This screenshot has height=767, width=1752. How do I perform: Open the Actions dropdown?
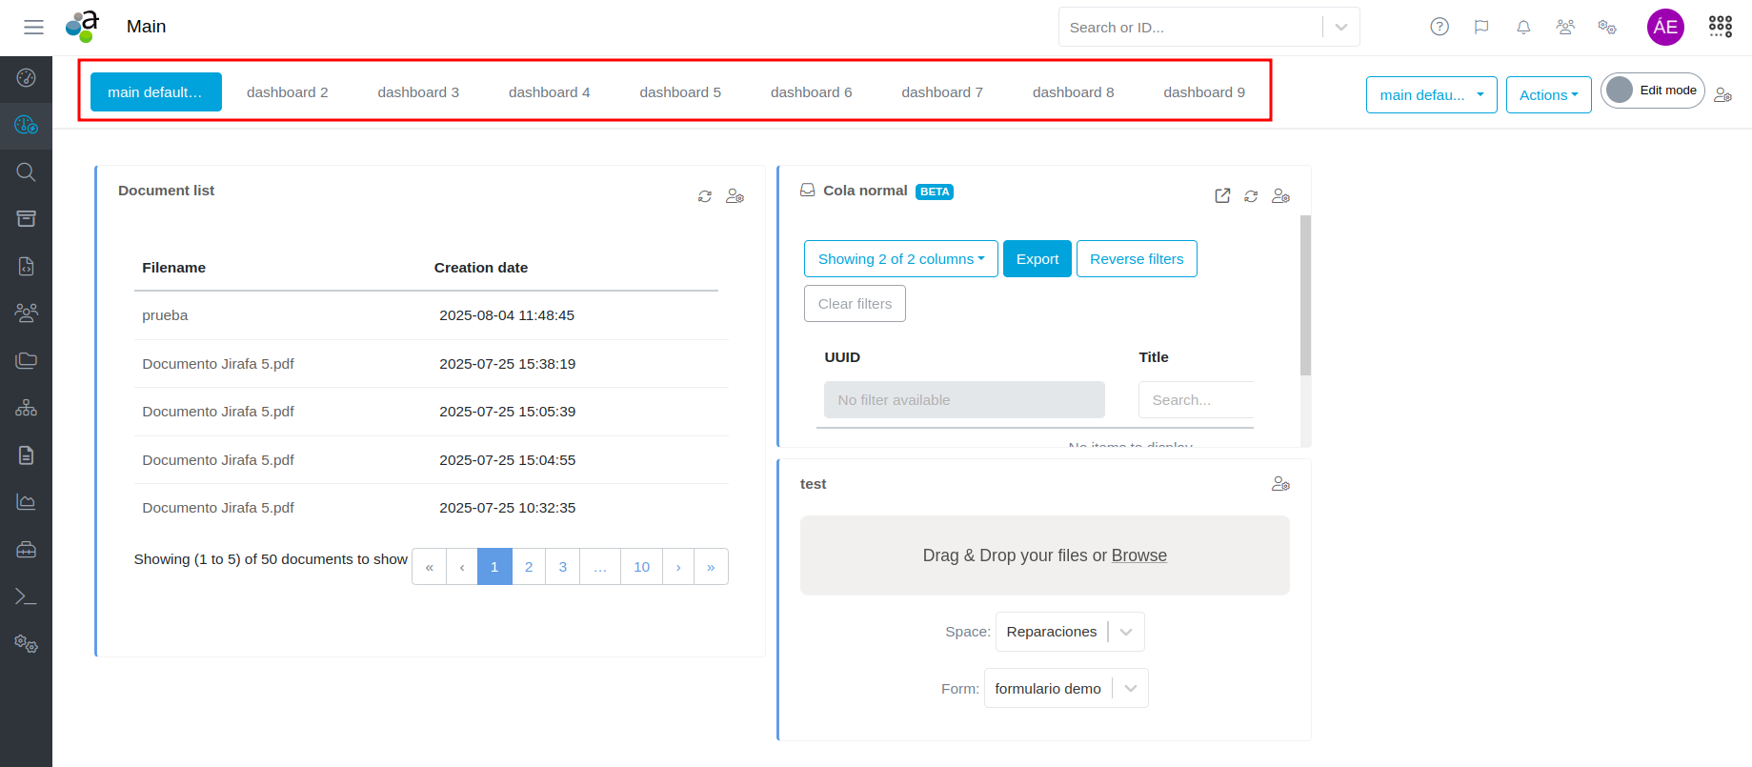click(x=1547, y=95)
